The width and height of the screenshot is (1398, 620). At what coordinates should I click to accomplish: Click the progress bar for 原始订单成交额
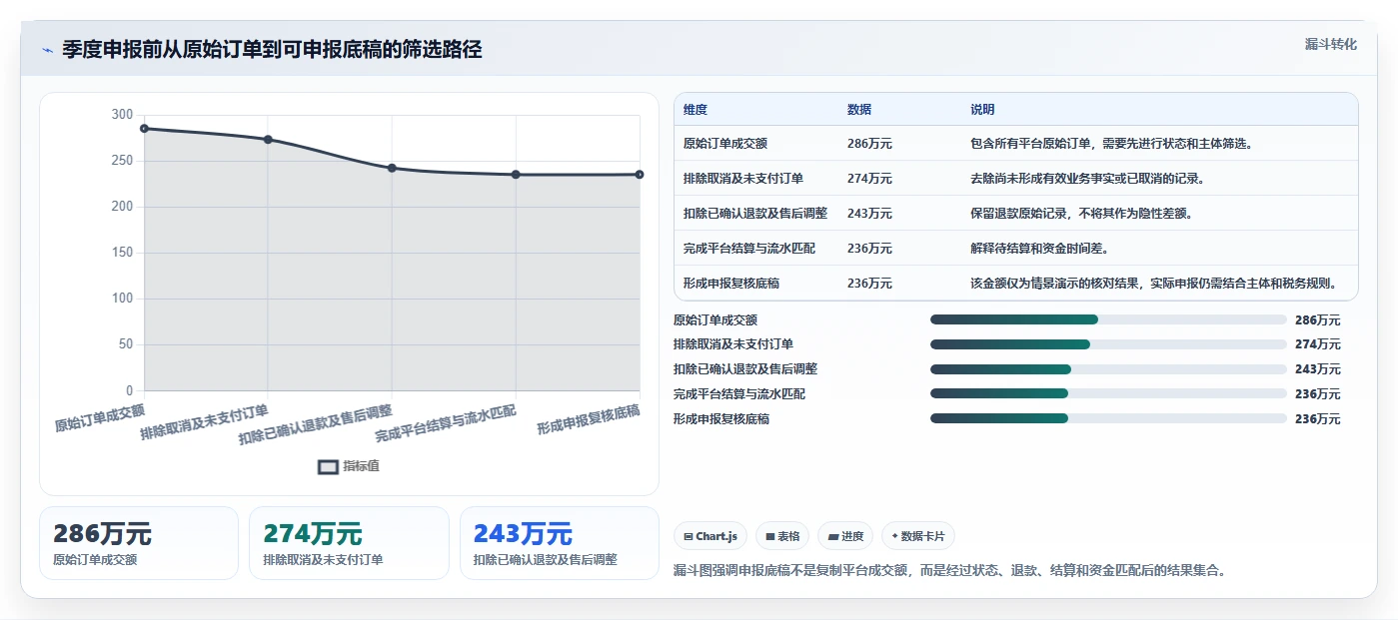tap(1108, 319)
